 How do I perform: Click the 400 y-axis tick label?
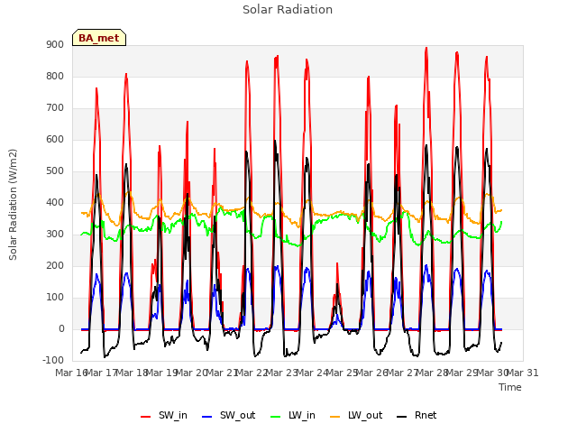click(x=55, y=202)
